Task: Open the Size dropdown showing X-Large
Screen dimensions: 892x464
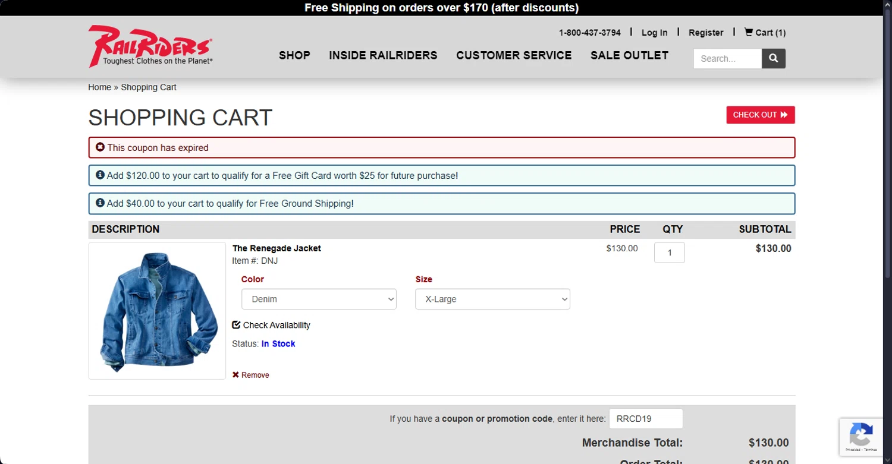Action: tap(492, 299)
